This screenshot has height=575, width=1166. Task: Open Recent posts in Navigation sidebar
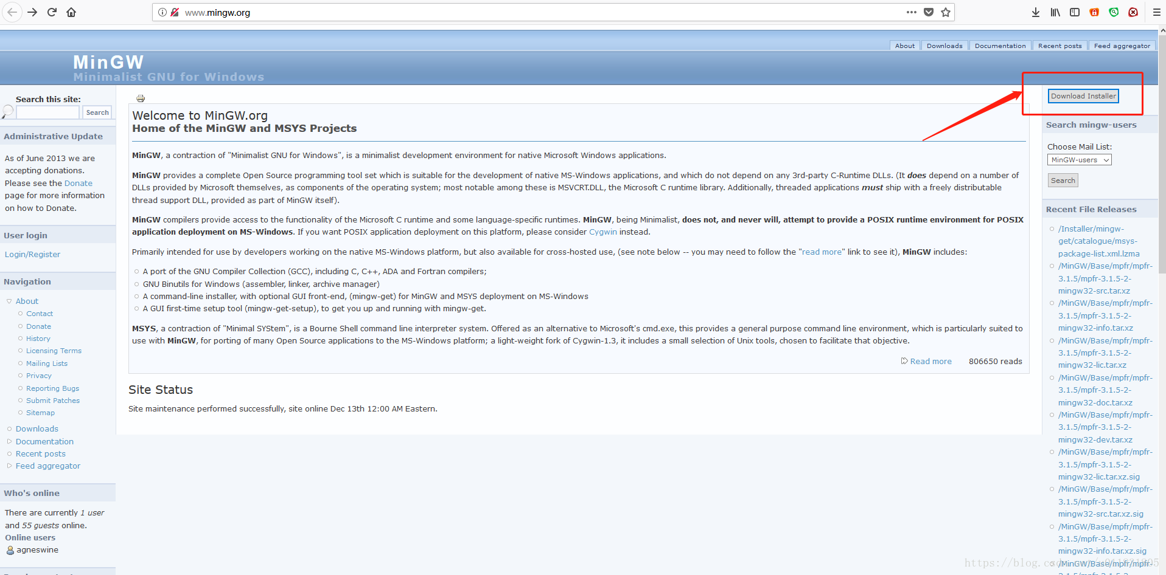[x=41, y=454]
